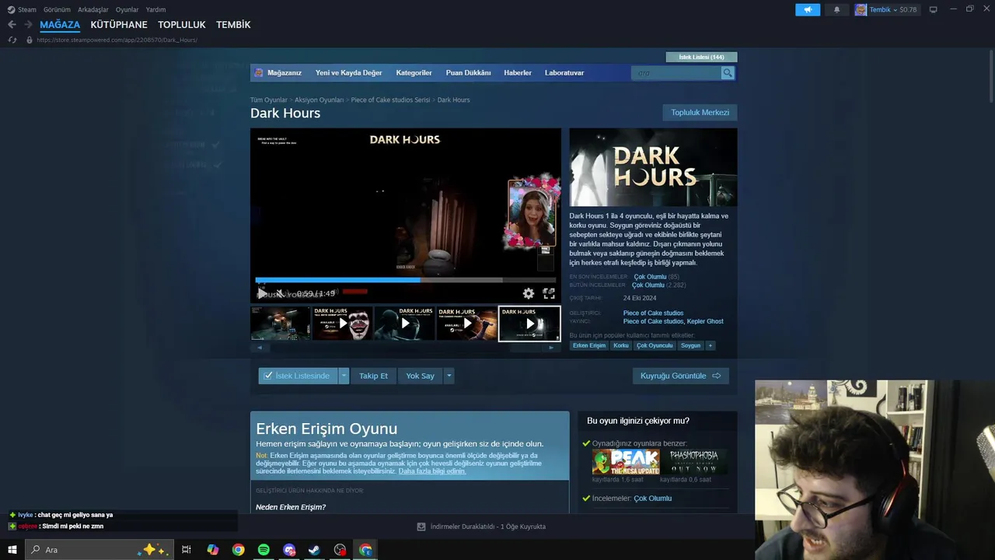Click the Yok Say button
Image resolution: width=995 pixels, height=560 pixels.
420,376
